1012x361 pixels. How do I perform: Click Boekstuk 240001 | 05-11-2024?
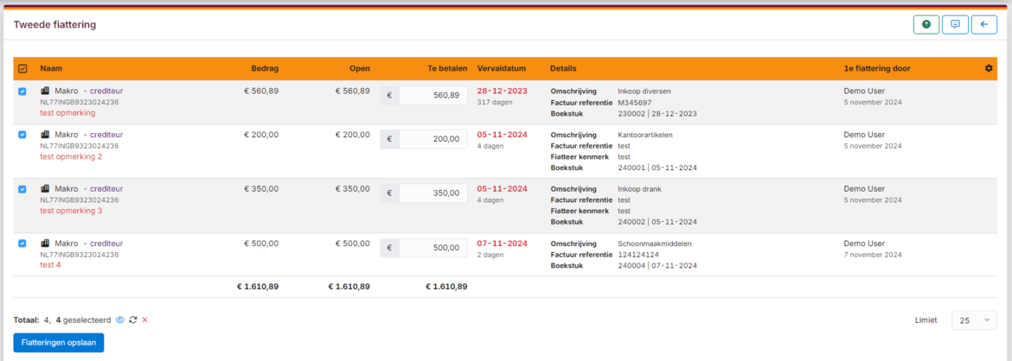click(657, 168)
